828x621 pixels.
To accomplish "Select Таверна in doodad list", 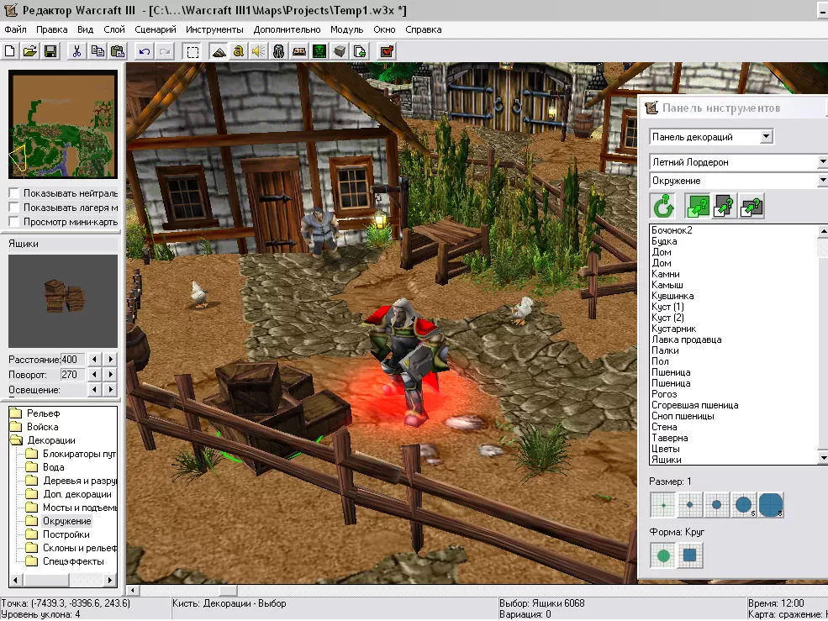I will tap(670, 438).
